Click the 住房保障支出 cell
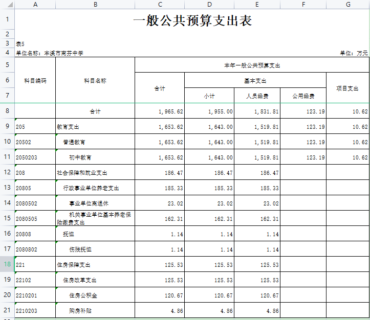Image resolution: width=370 pixels, height=320 pixels. (95, 264)
